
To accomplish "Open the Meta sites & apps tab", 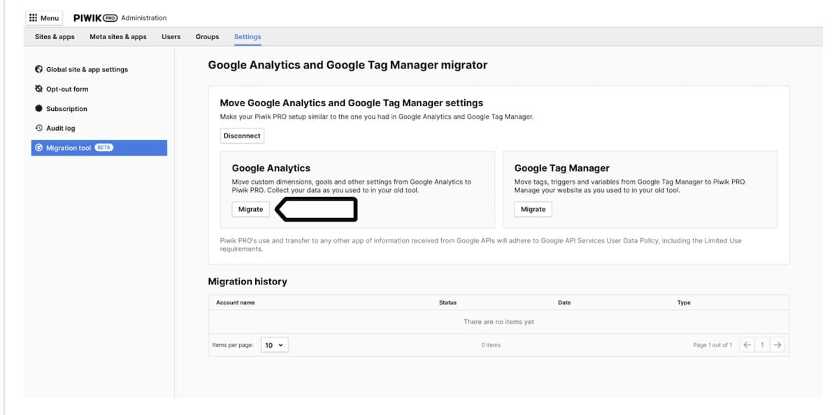I will tap(118, 37).
